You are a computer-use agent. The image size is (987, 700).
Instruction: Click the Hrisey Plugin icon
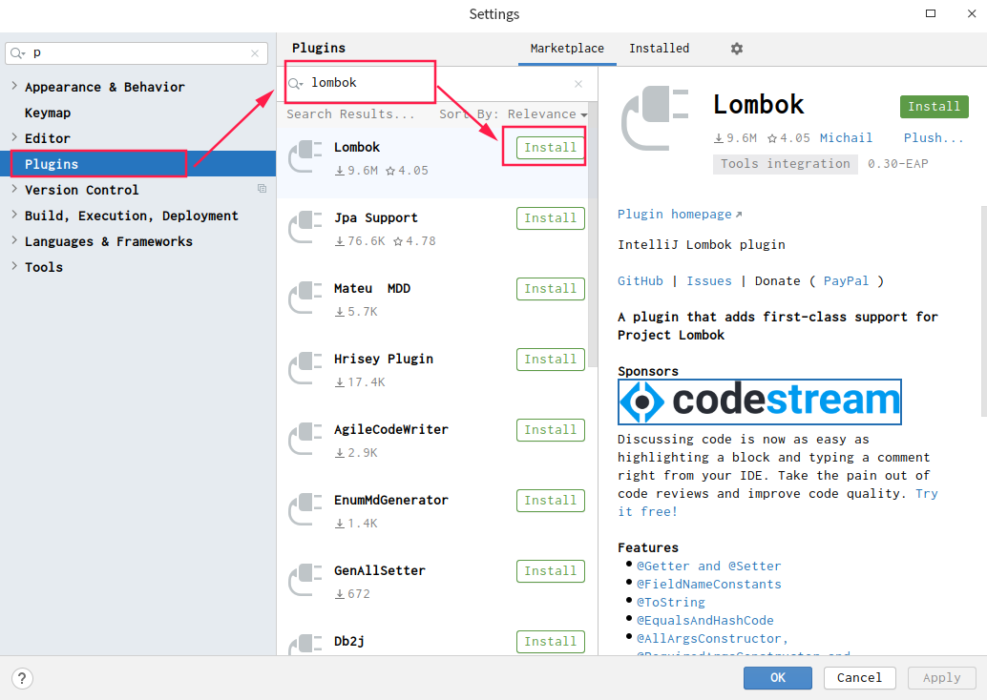click(305, 368)
